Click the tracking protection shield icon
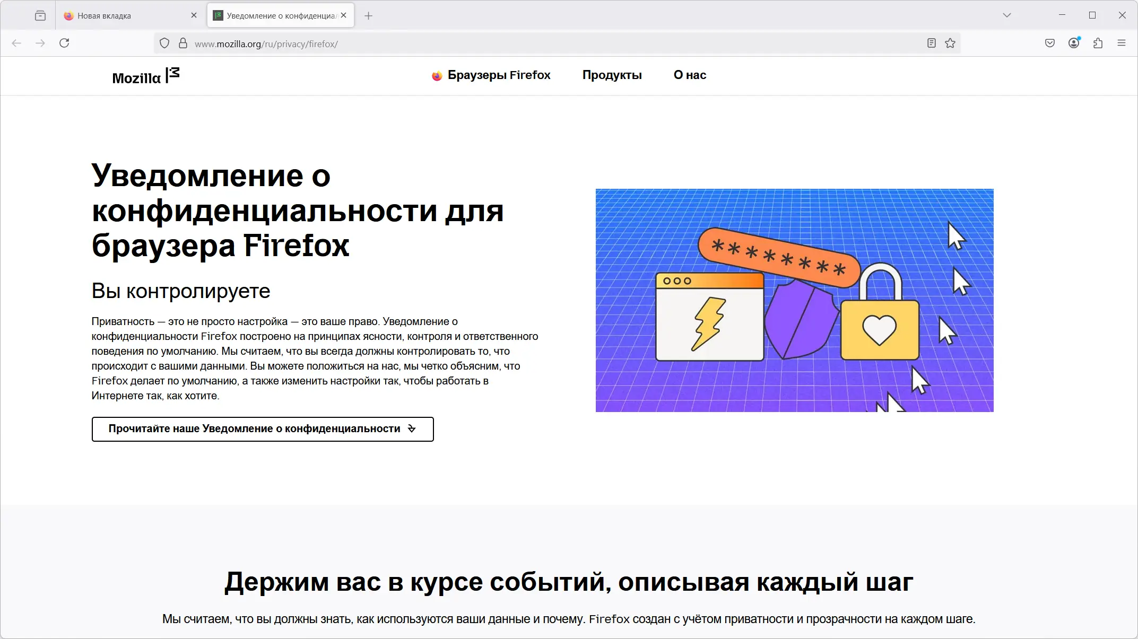 click(164, 43)
